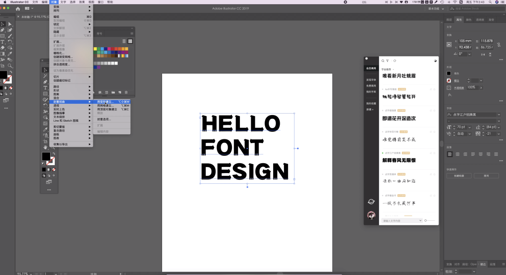Image resolution: width=506 pixels, height=275 pixels.
Task: Choose 用变形建立 from the envelope distort submenu
Action: (x=105, y=101)
